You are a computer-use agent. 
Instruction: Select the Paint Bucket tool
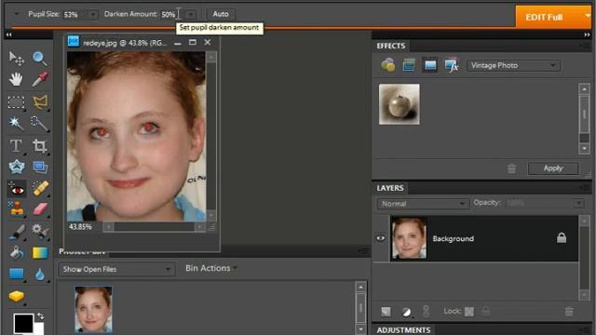(17, 252)
